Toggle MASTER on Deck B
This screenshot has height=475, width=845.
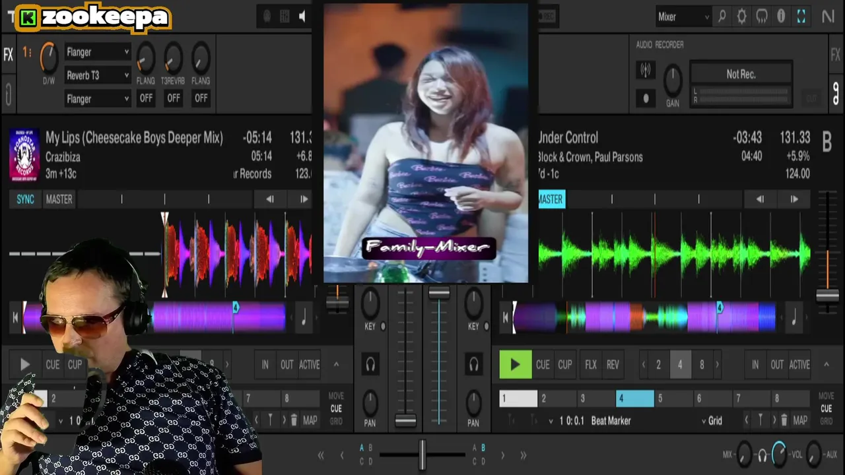coord(551,199)
